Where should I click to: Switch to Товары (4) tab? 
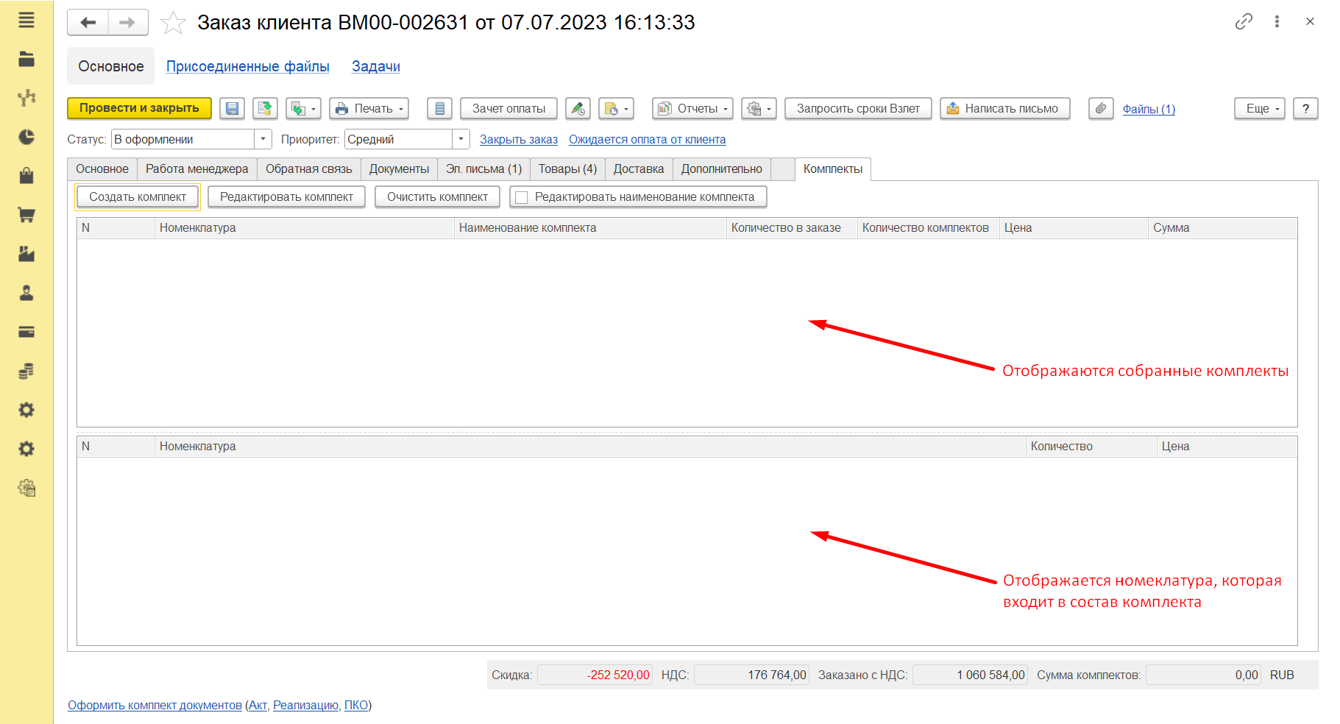coord(567,169)
